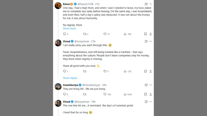Screen dimensions: 207x116
Task: Bookmark Vinod's 21h reply
Action: click(x=145, y=71)
